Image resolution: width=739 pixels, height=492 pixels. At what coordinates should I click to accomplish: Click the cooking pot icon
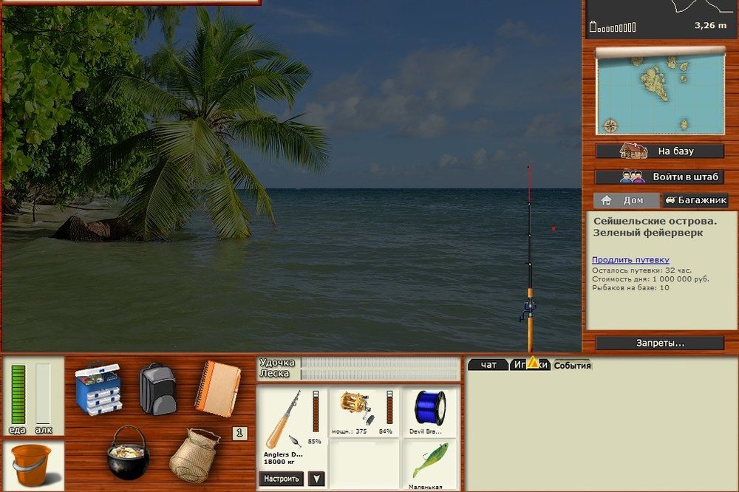point(128,453)
